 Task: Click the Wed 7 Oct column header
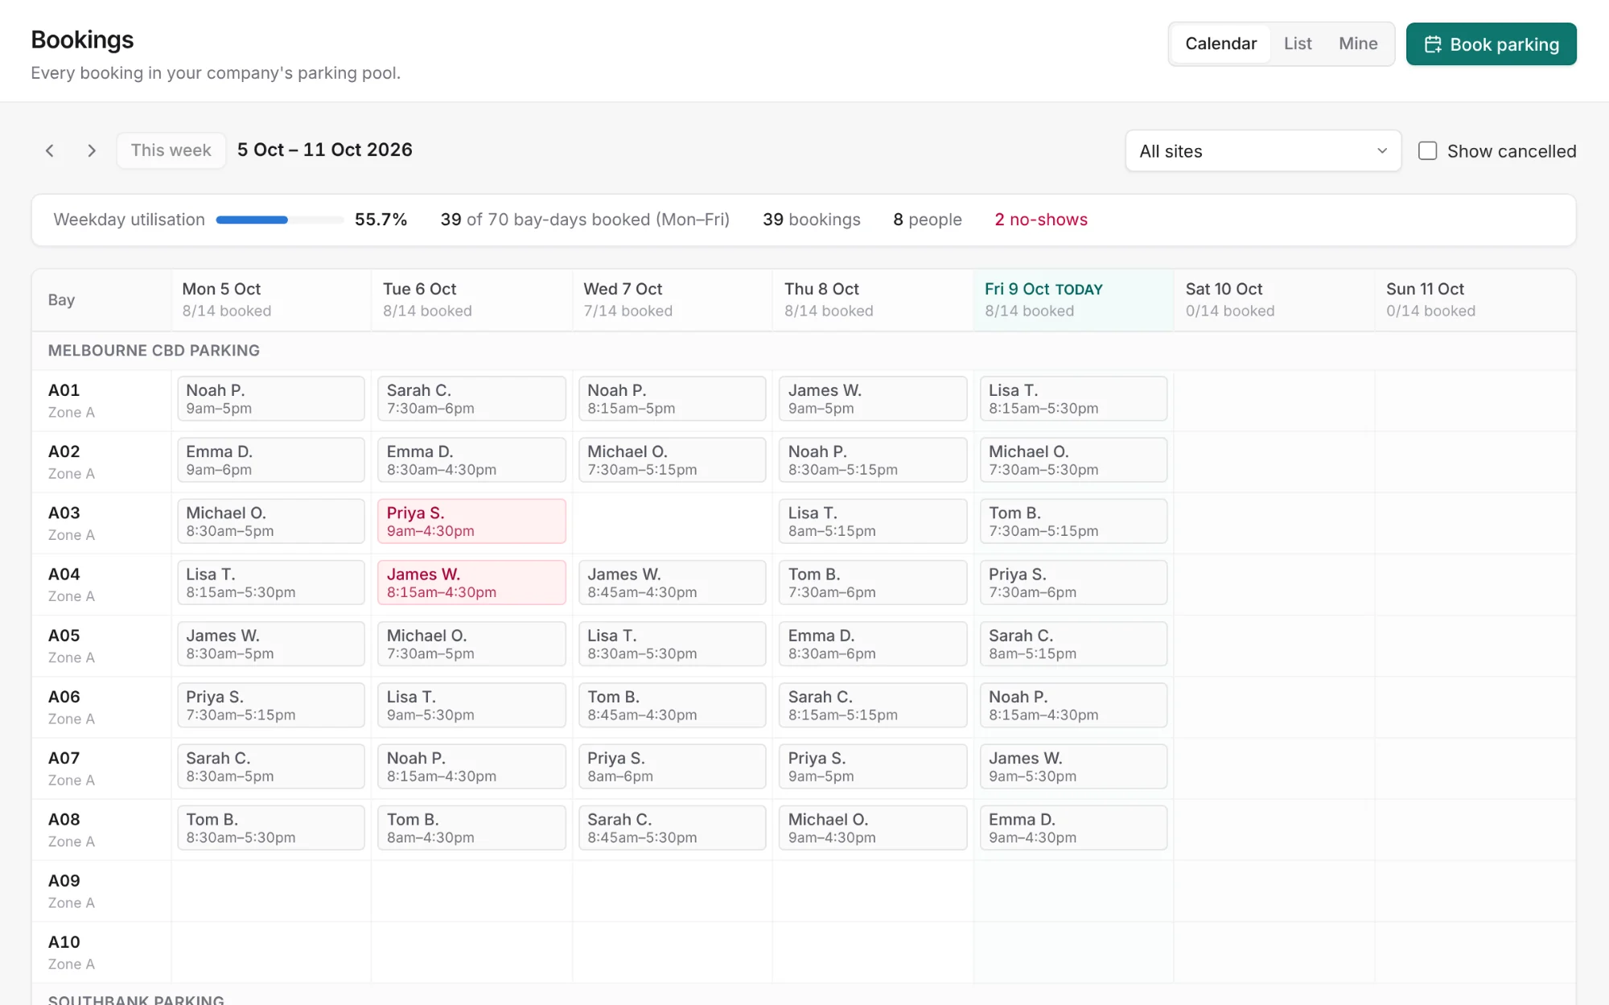click(x=672, y=299)
